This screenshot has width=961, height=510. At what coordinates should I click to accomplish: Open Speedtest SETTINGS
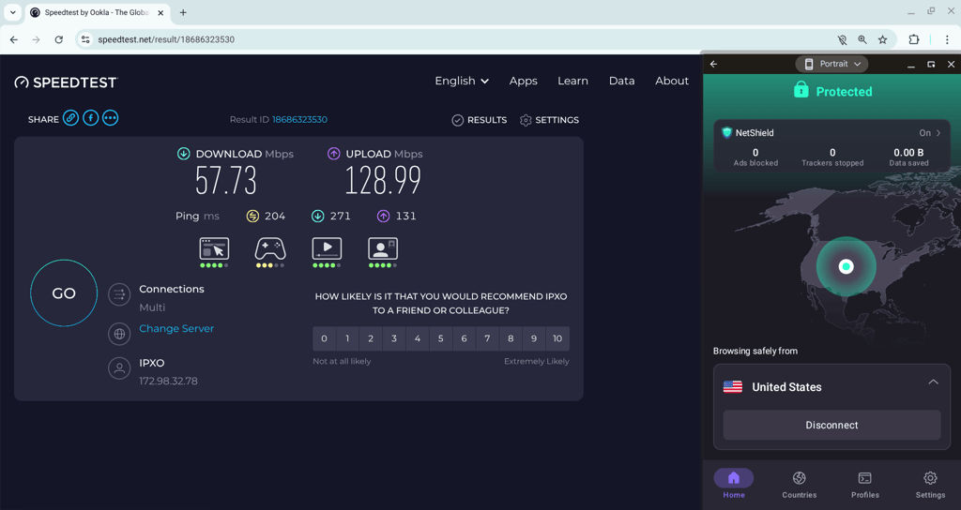pyautogui.click(x=549, y=120)
